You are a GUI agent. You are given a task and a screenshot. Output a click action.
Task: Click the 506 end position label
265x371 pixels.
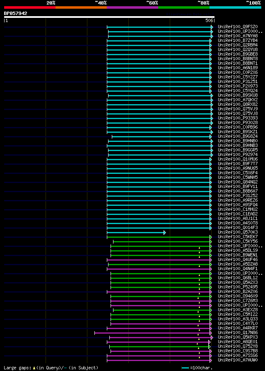209,21
